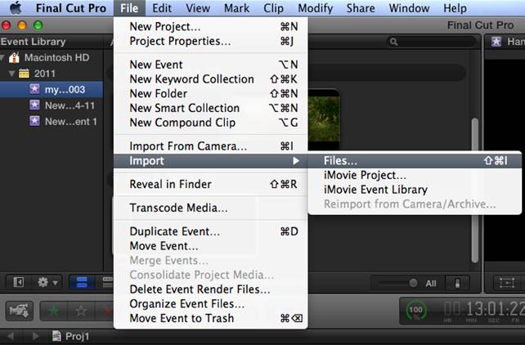Click the magnifying glass search icon

[x=394, y=42]
